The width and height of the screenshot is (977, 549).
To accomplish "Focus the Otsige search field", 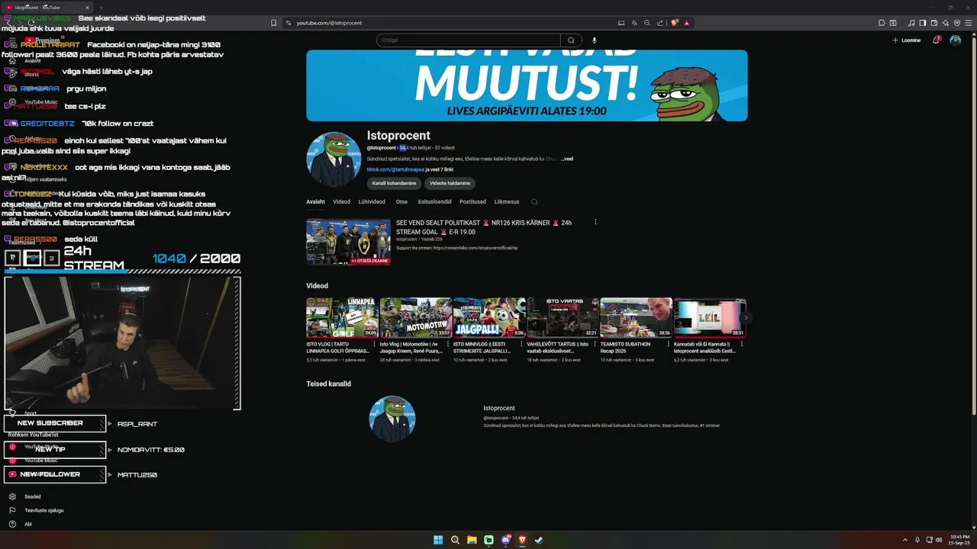I will (x=468, y=40).
